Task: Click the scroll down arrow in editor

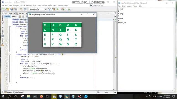Action: click(x=114, y=89)
